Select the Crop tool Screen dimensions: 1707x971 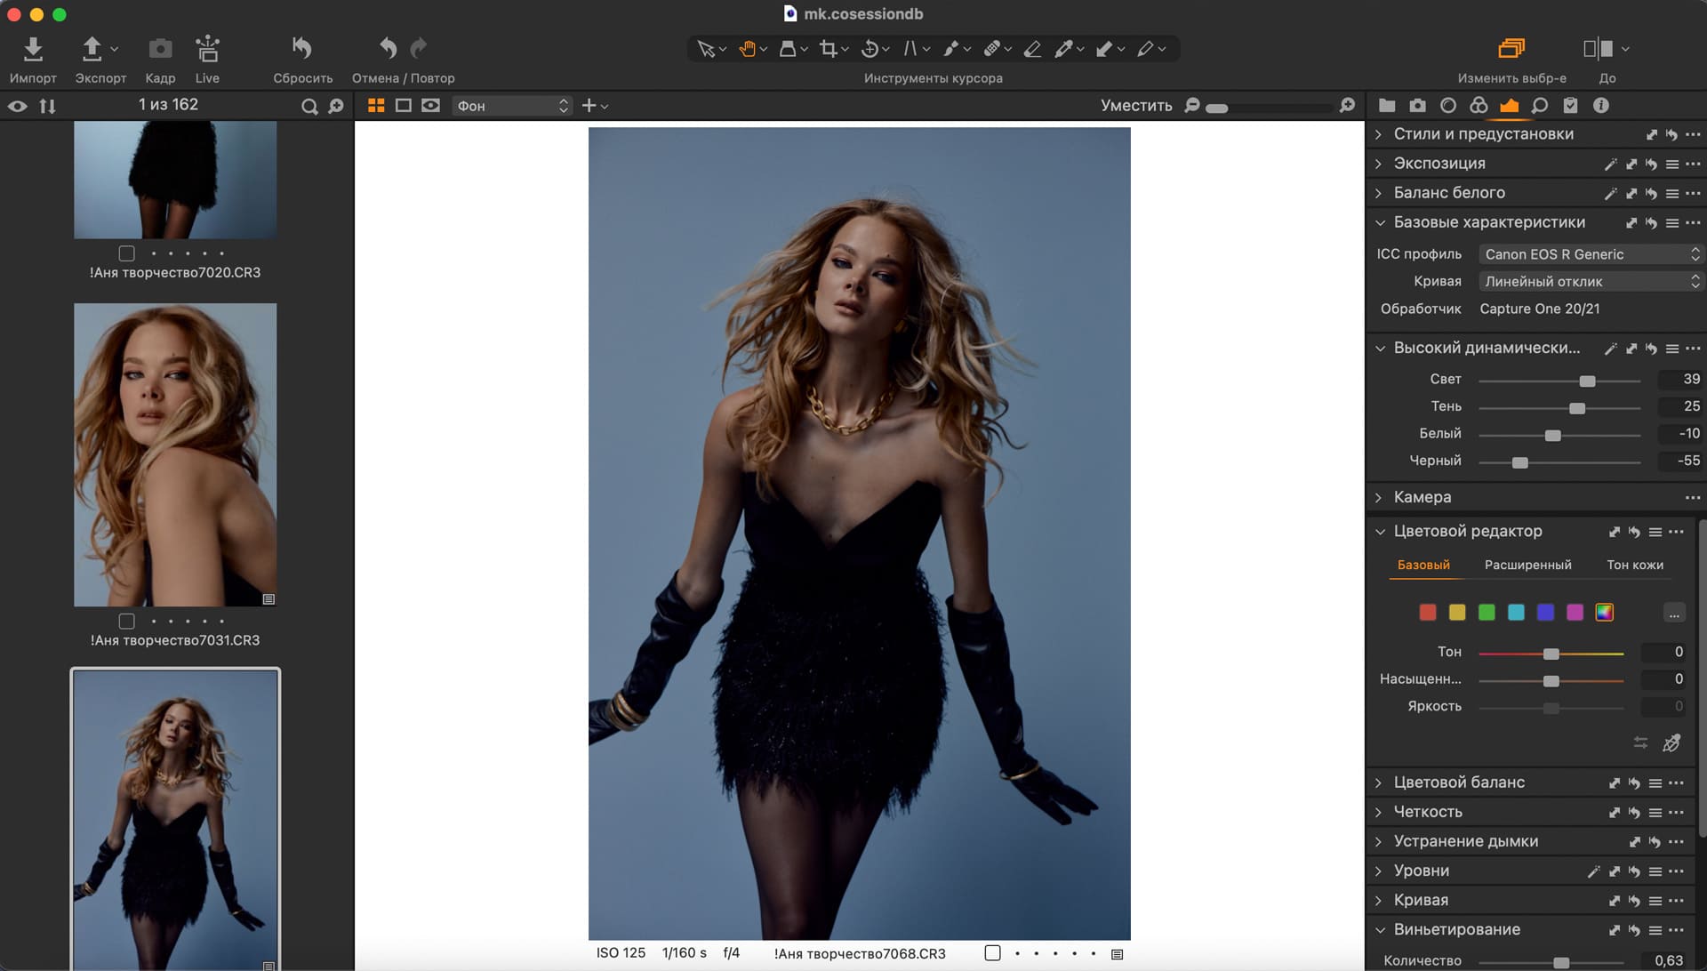pyautogui.click(x=829, y=49)
